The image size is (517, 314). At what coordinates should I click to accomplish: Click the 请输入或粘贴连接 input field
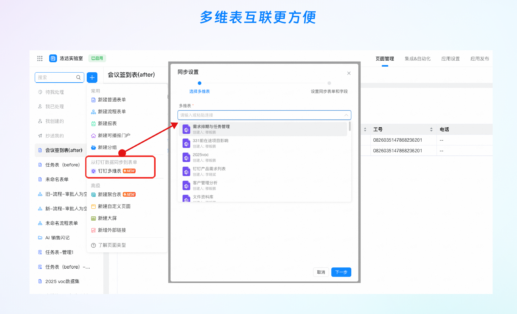click(264, 115)
